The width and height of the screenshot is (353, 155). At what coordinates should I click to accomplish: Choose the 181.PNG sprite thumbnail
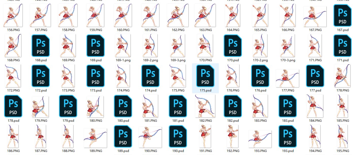tap(150, 106)
